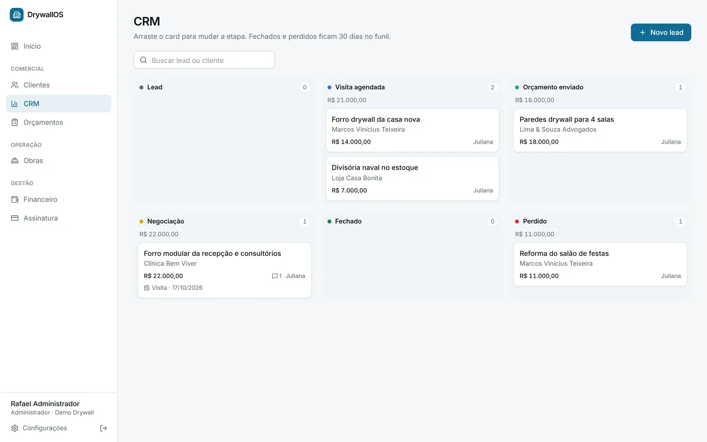Go to the Orçamentos section
The height and width of the screenshot is (442, 707).
[59, 122]
